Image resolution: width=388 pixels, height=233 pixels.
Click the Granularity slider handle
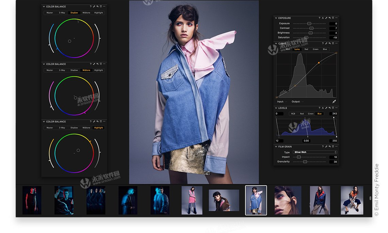point(305,162)
